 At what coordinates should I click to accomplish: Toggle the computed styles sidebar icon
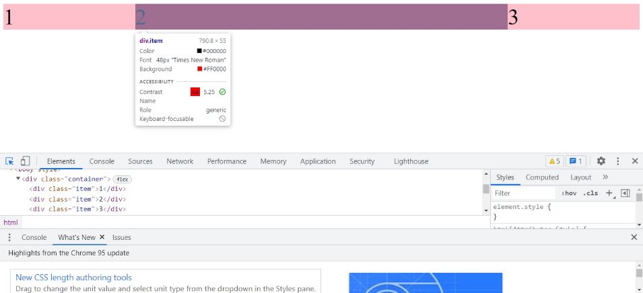click(625, 193)
